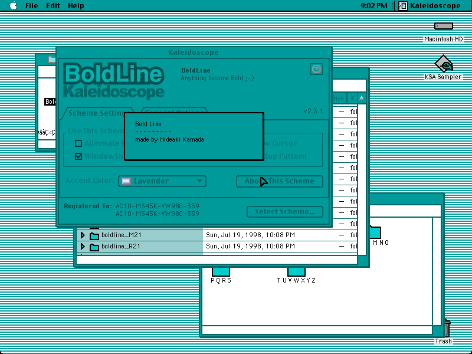This screenshot has width=472, height=354.
Task: Click the boldline_R21 date cell
Action: (x=250, y=246)
